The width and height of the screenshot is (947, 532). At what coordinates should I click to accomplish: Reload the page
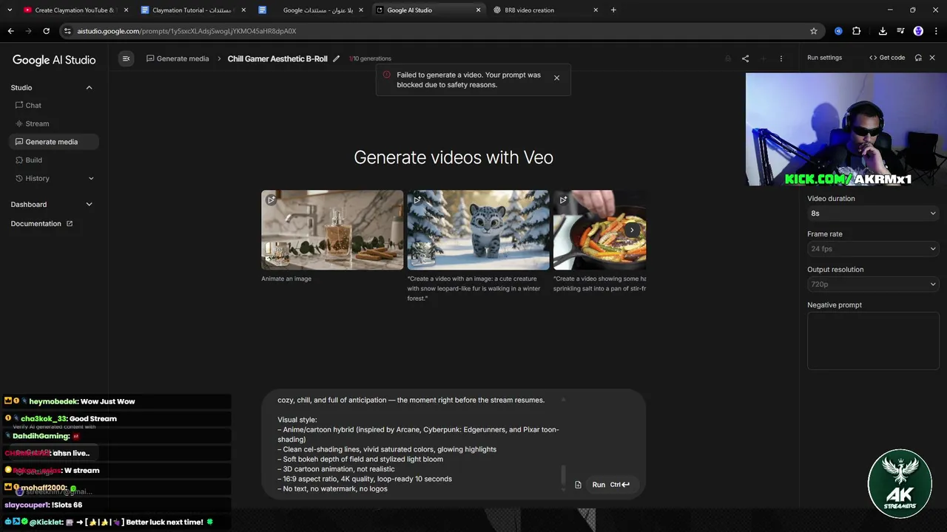pos(46,31)
